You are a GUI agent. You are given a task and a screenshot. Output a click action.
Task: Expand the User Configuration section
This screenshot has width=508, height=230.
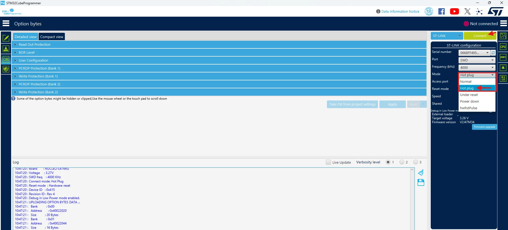tap(219, 60)
